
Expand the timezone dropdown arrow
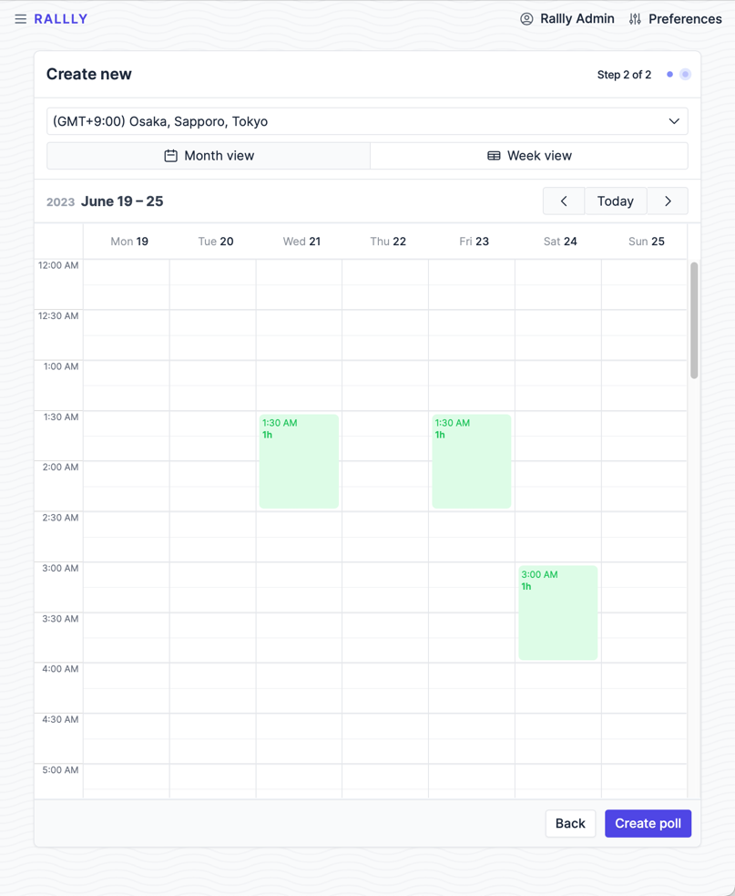click(x=674, y=121)
